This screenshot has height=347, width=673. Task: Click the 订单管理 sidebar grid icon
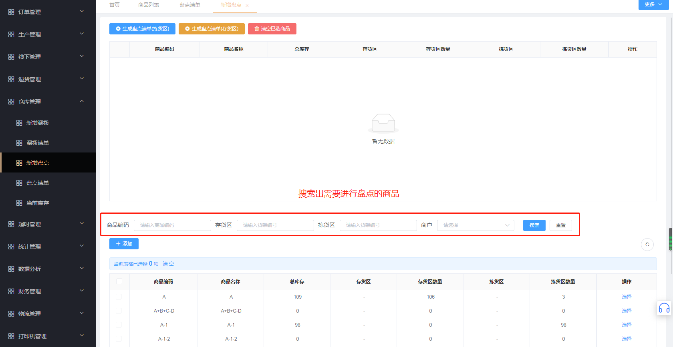pos(11,12)
